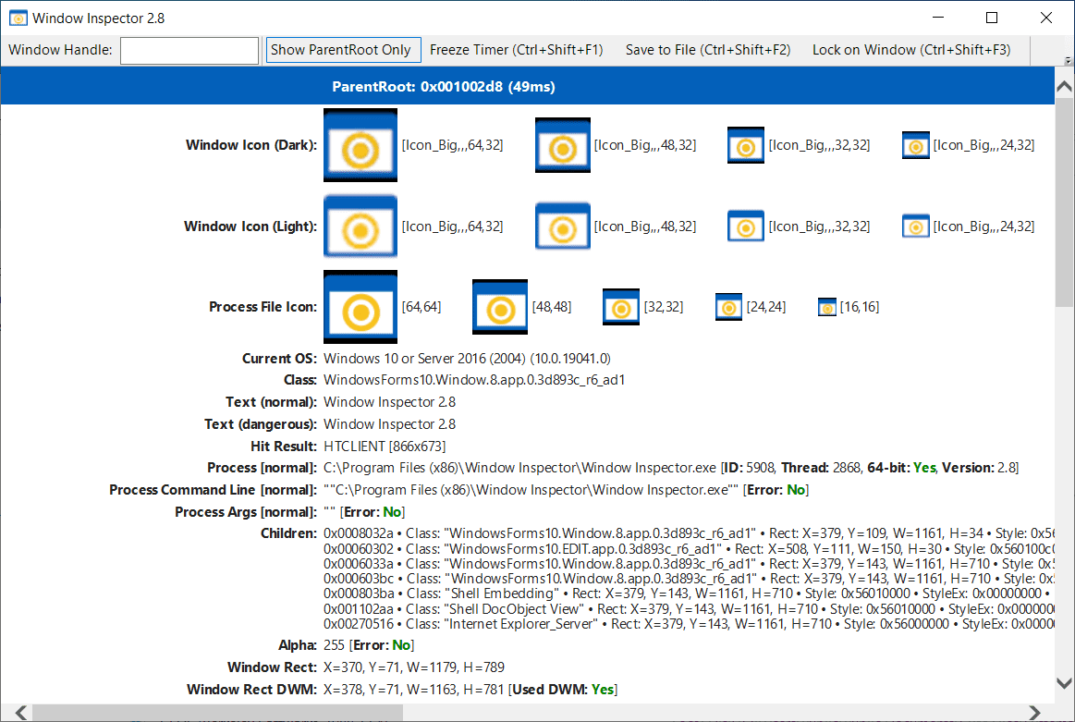
Task: Click Save to File (Ctrl+Shift+F2)
Action: coord(707,50)
